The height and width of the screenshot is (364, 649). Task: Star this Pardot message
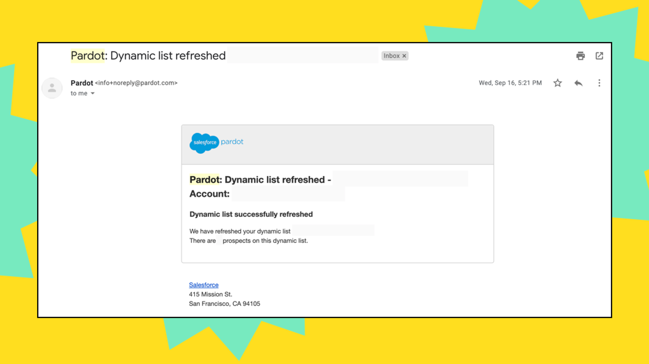coord(557,83)
